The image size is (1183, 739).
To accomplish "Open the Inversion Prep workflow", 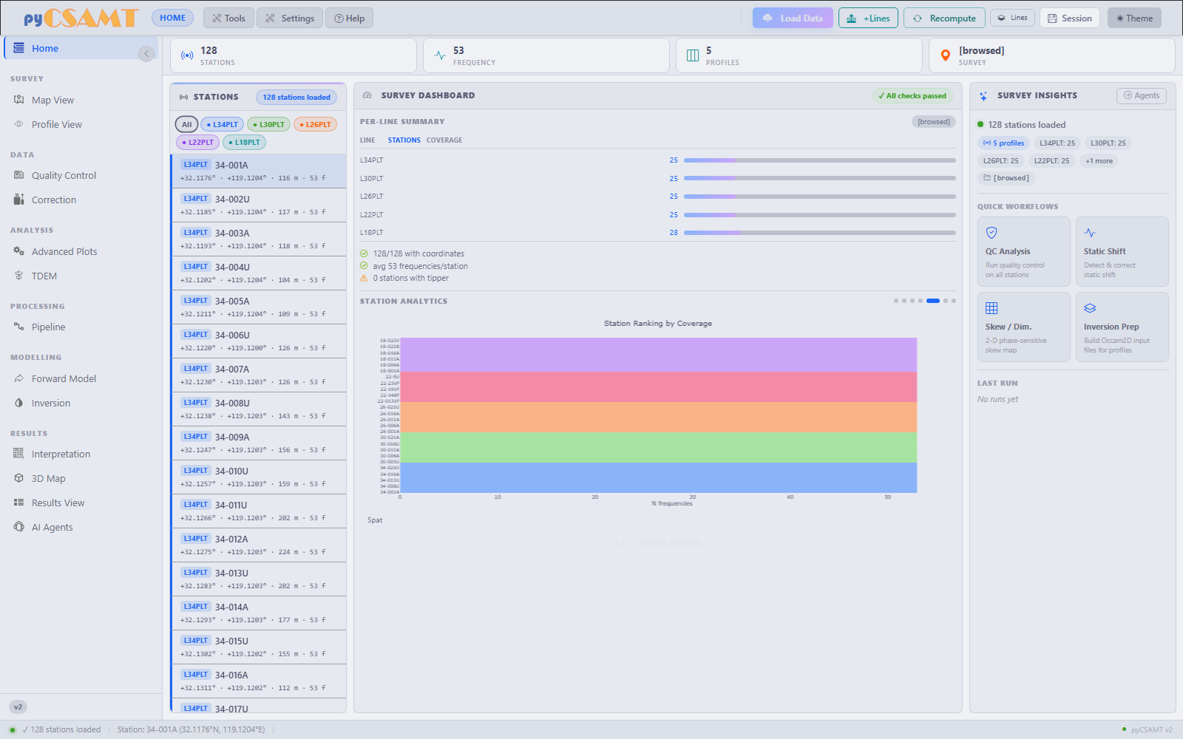I will [x=1122, y=327].
